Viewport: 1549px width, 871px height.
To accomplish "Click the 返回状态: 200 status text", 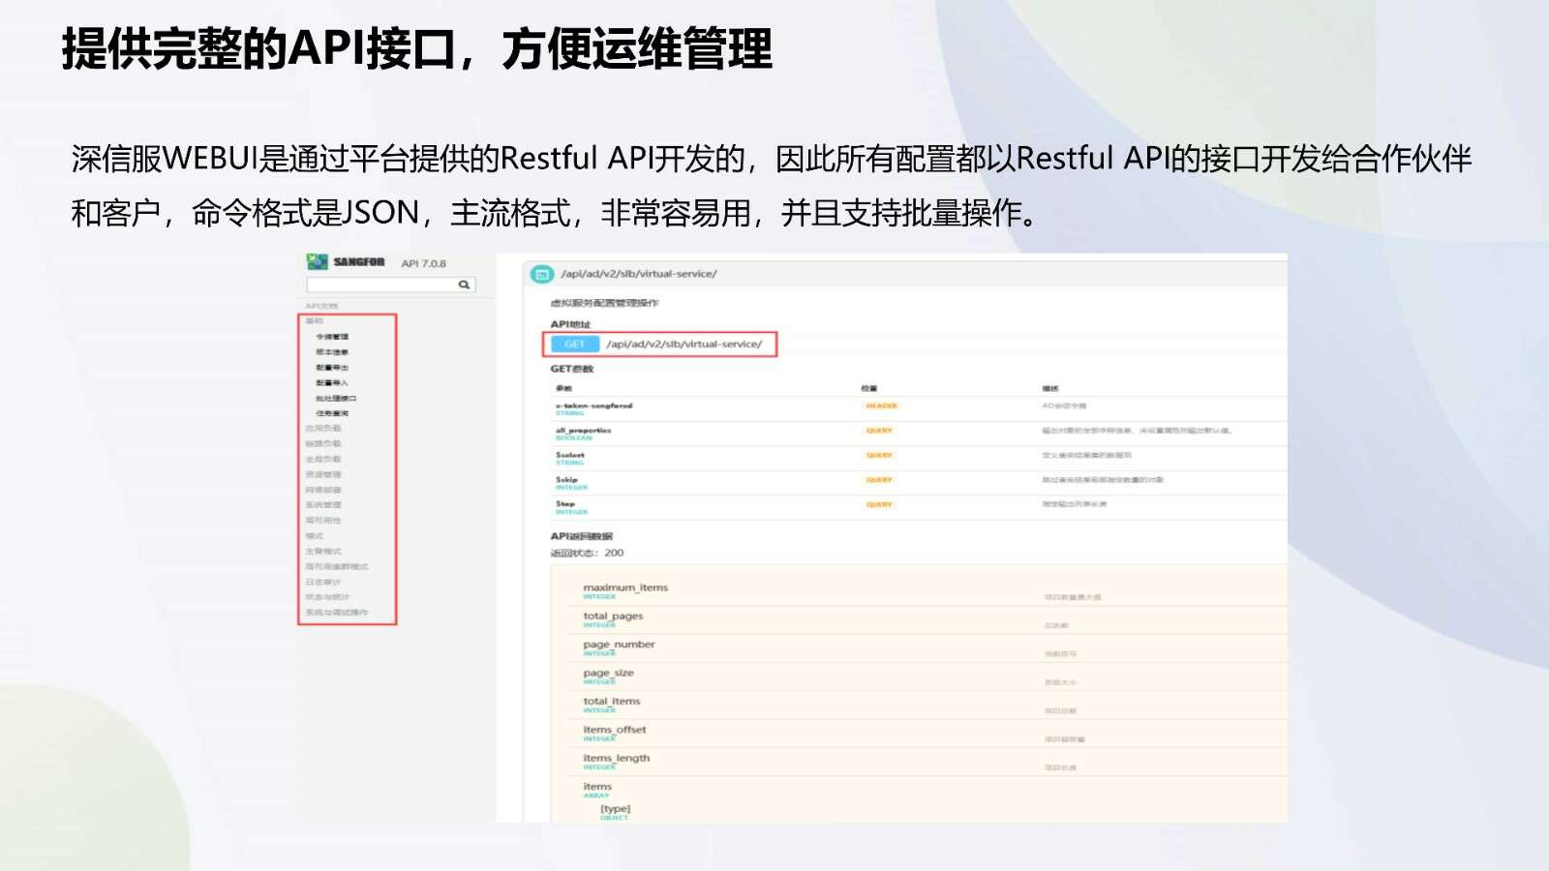I will click(x=587, y=554).
